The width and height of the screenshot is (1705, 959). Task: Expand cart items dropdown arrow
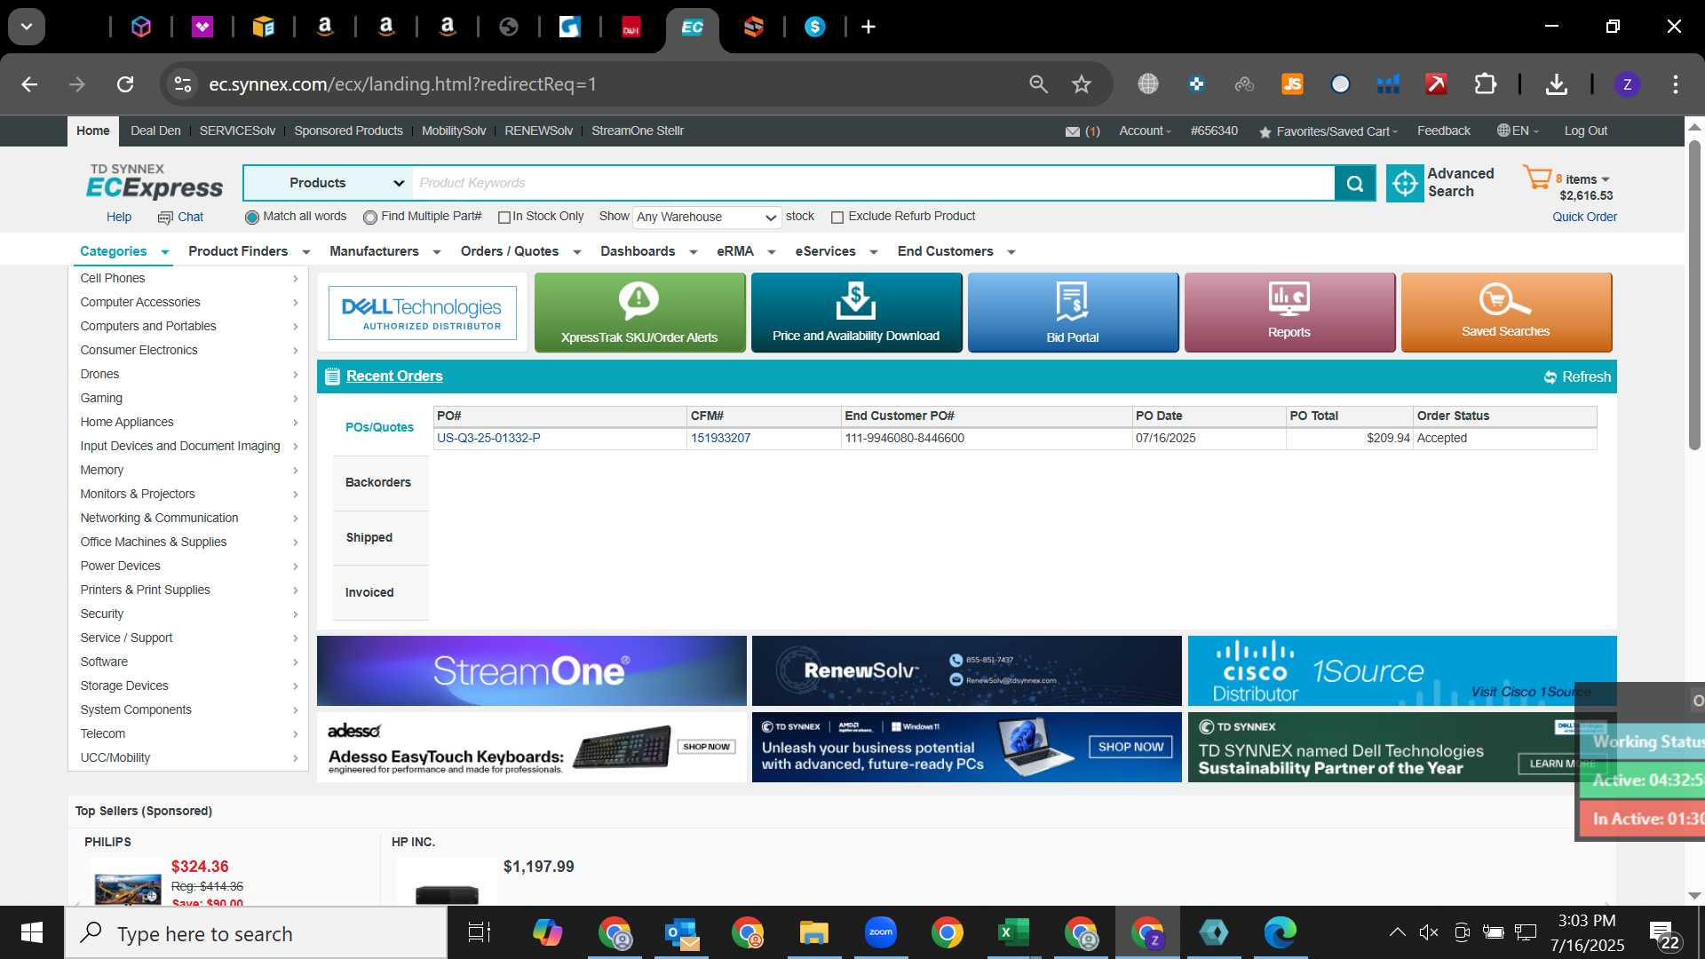[1606, 179]
